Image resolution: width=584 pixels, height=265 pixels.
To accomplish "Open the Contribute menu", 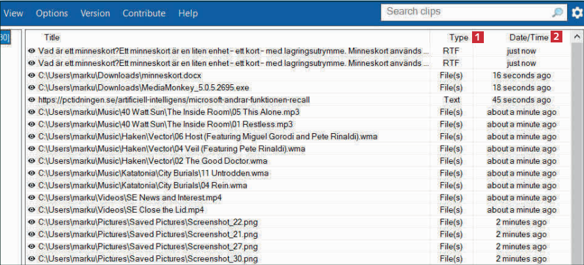I will (144, 13).
